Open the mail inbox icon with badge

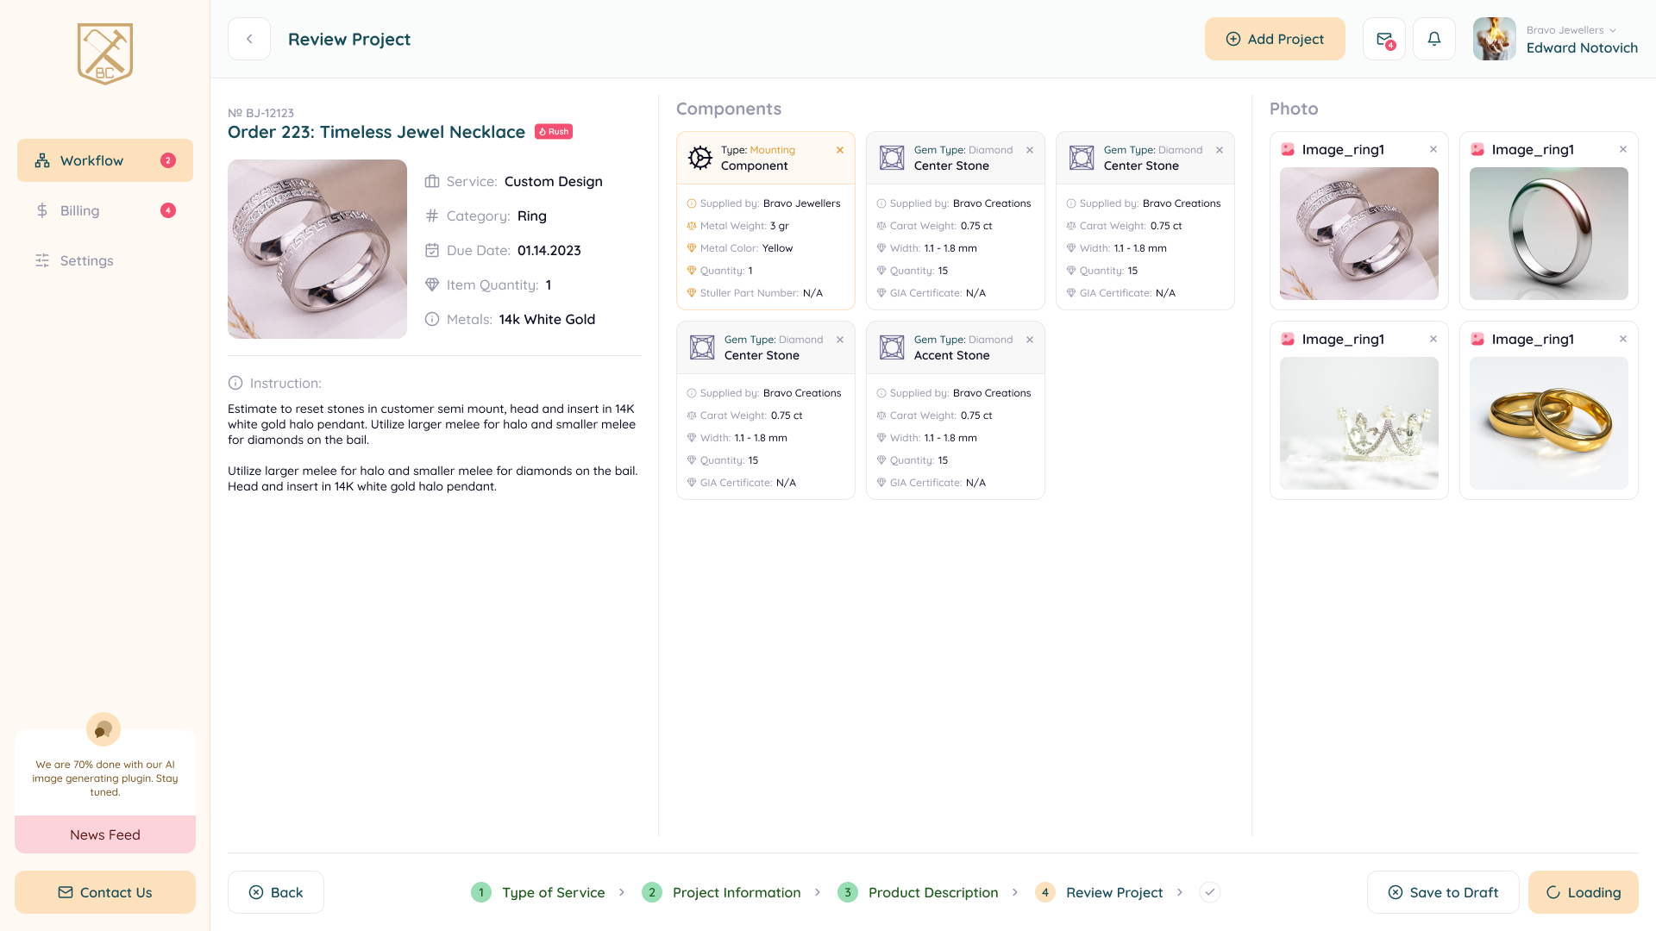(1384, 39)
